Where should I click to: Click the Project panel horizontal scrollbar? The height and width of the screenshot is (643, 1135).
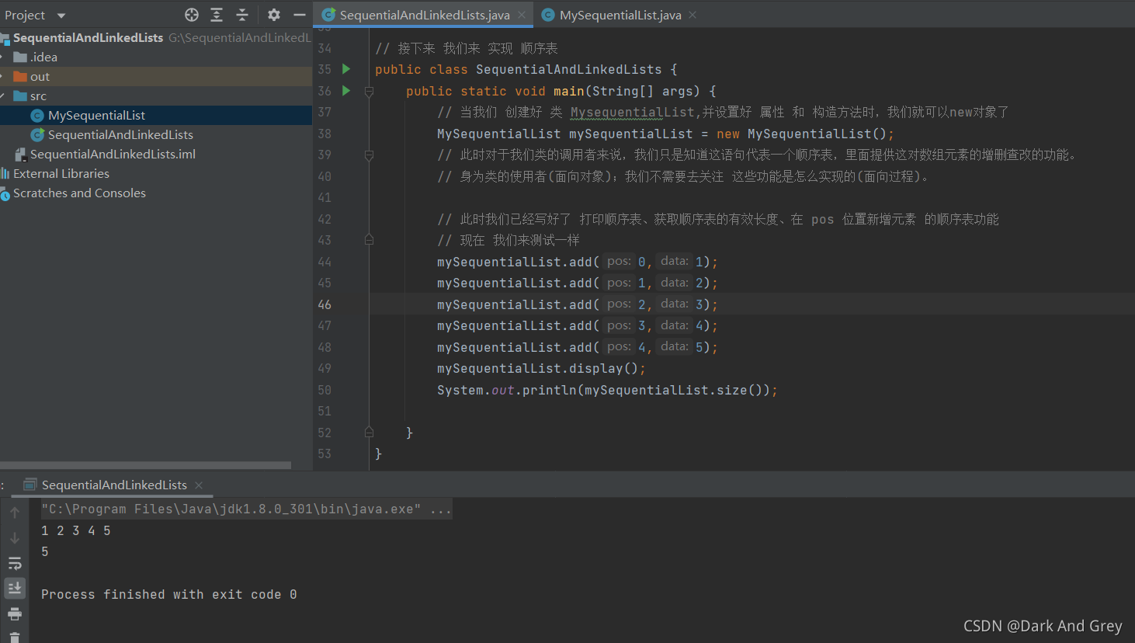point(145,465)
